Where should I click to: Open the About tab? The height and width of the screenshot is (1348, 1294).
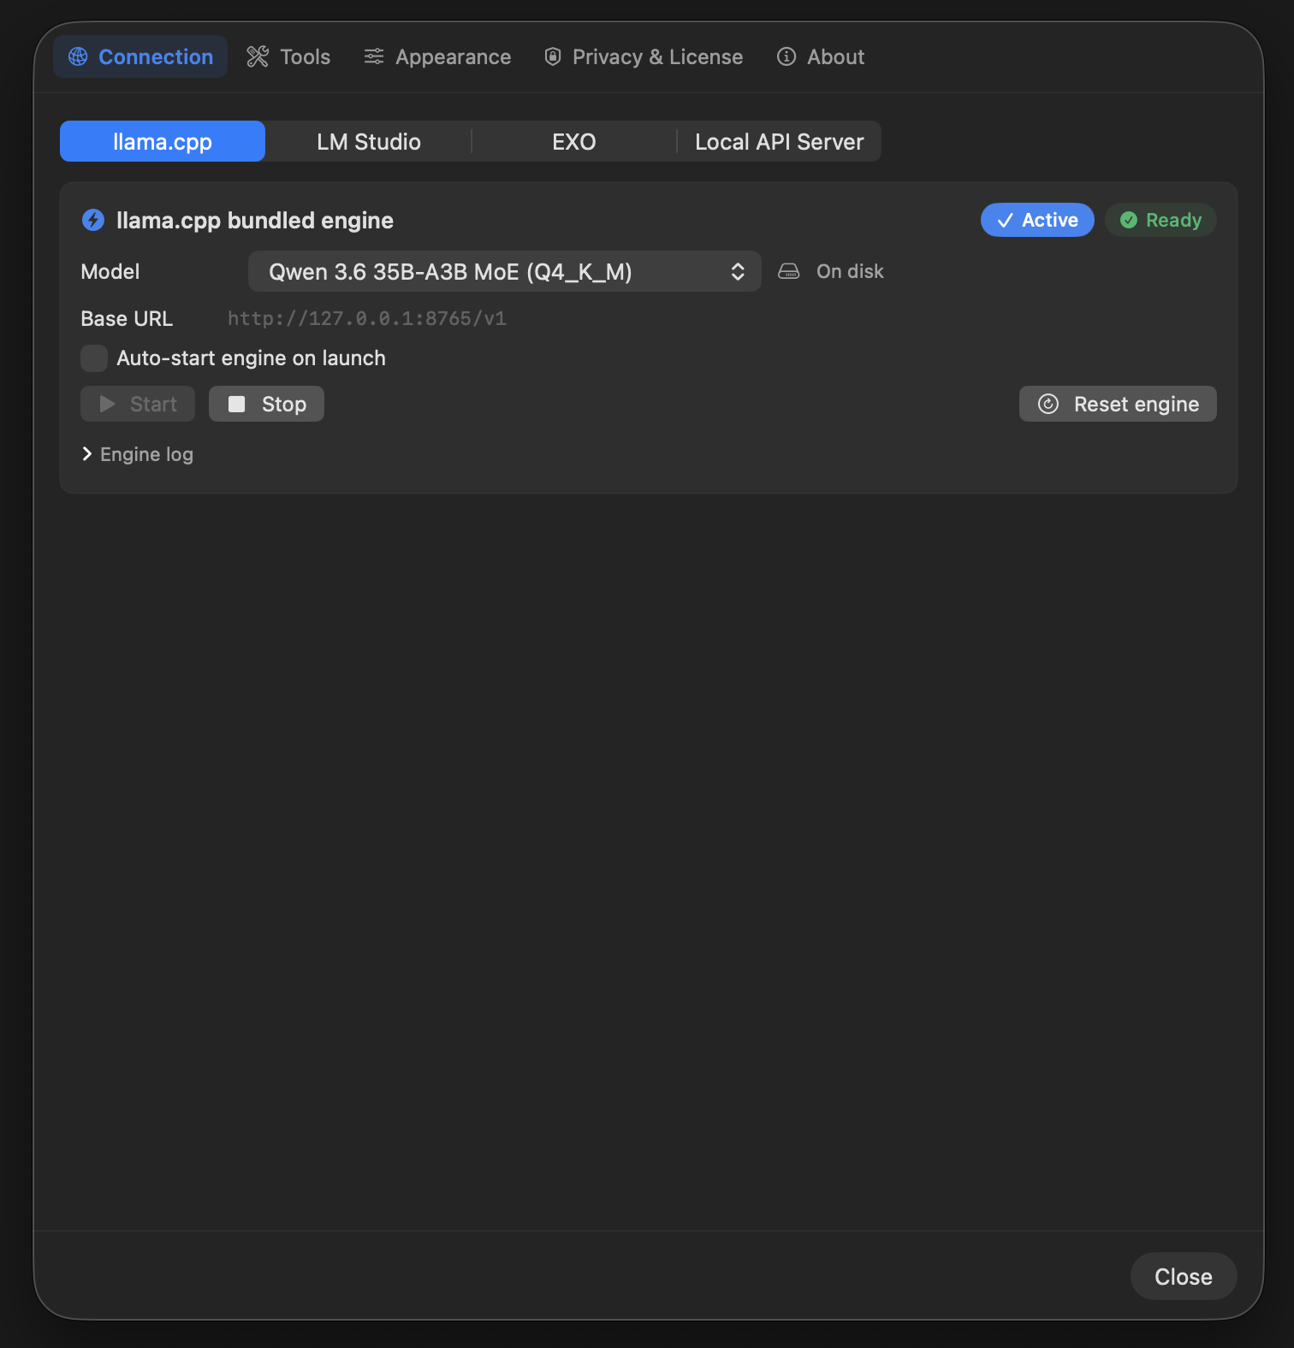coord(821,56)
